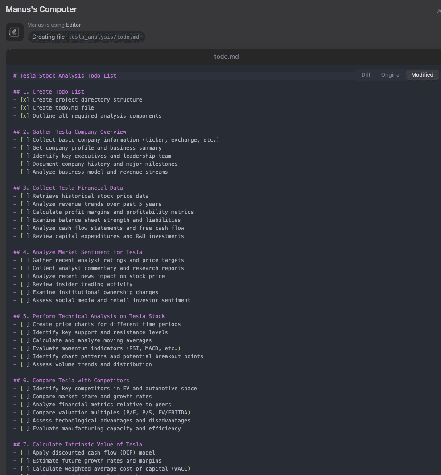Image resolution: width=441 pixels, height=475 pixels.
Task: Click line Examine institutional ownership changes
Action: [x=95, y=292]
